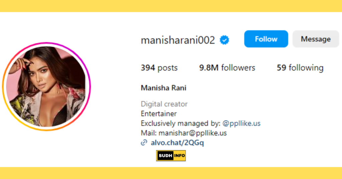The width and height of the screenshot is (342, 179).
Task: Open the 9.8M followers list
Action: (227, 68)
